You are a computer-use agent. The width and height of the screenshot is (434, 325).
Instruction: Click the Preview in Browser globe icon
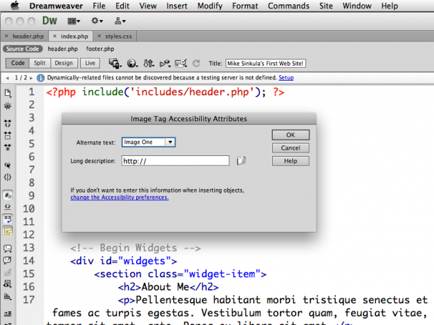(x=132, y=63)
